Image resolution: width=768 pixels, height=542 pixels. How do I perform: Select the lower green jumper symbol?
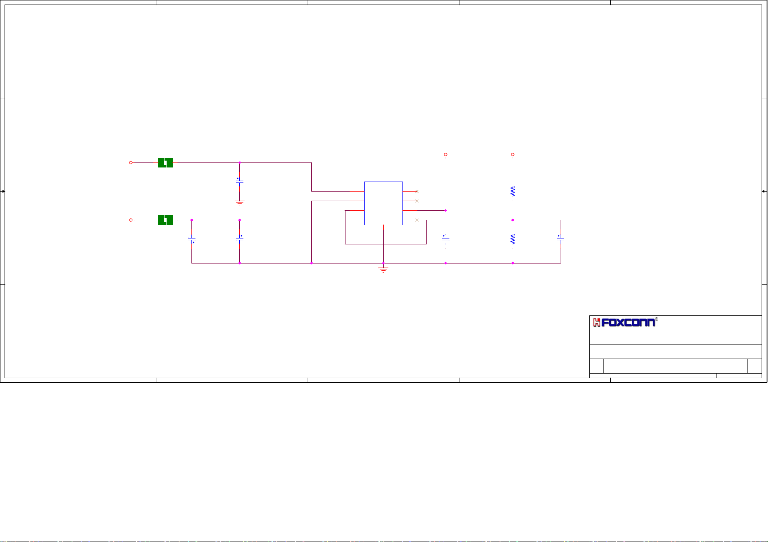click(x=165, y=220)
